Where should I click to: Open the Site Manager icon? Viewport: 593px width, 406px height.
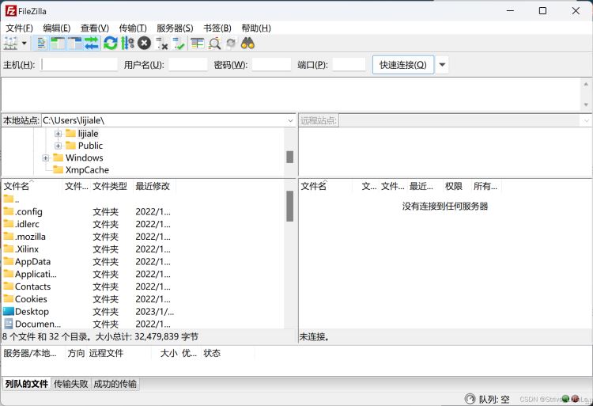(10, 44)
